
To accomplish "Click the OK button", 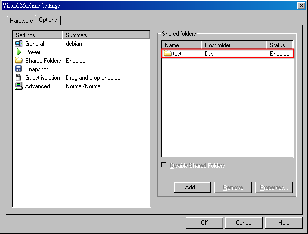I will click(204, 223).
